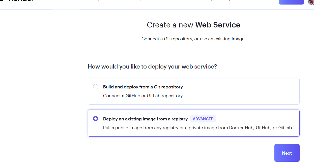Click the purple button in top header

pyautogui.click(x=291, y=2)
